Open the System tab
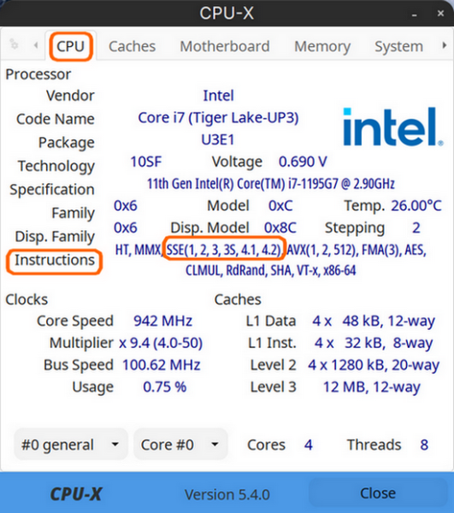Screen dimensions: 454x513 pos(399,46)
